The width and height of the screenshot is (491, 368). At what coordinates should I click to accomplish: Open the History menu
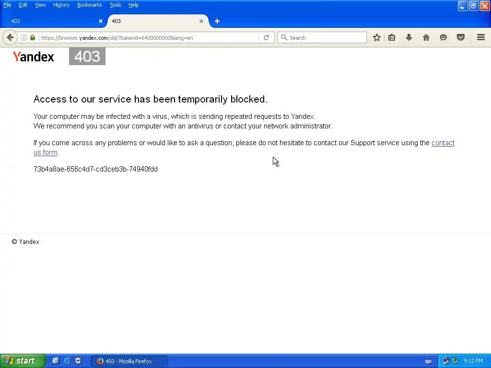click(x=61, y=5)
